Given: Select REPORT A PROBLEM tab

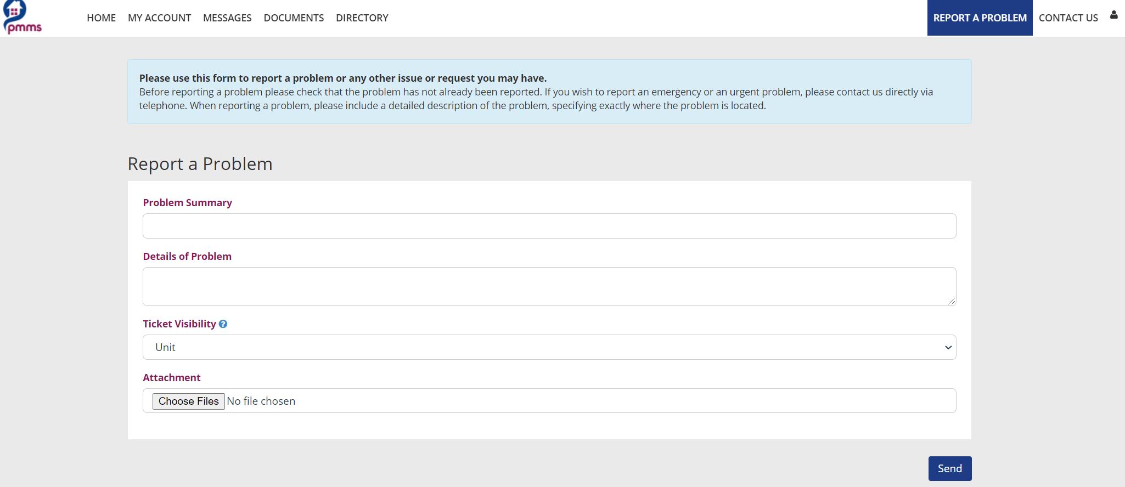Looking at the screenshot, I should click(980, 18).
